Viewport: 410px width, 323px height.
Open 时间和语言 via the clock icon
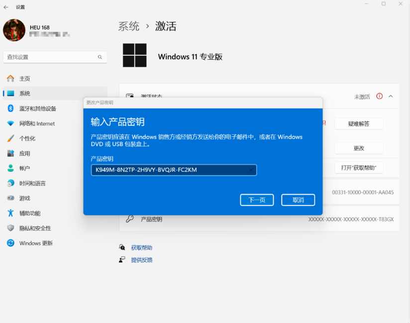click(x=11, y=183)
